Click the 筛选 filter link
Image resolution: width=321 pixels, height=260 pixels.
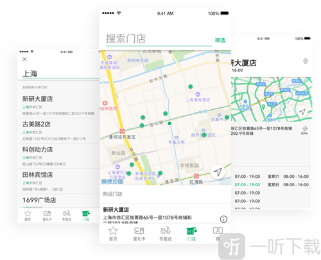[x=220, y=40]
